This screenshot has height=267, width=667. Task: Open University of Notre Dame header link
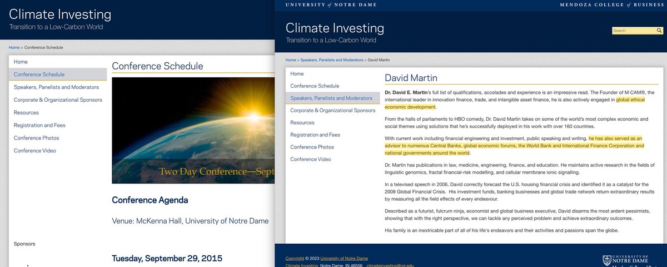331,5
